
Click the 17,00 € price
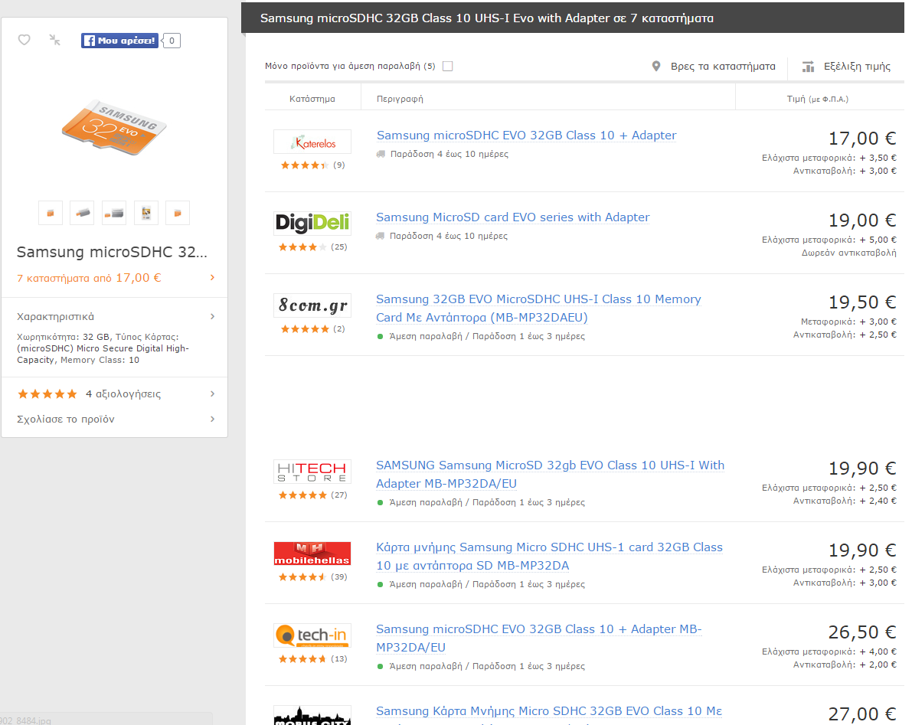click(862, 139)
